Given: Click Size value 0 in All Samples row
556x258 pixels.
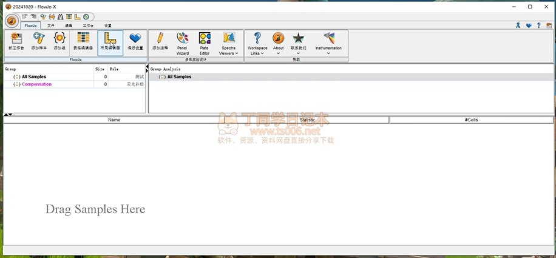Looking at the screenshot, I should pyautogui.click(x=106, y=76).
